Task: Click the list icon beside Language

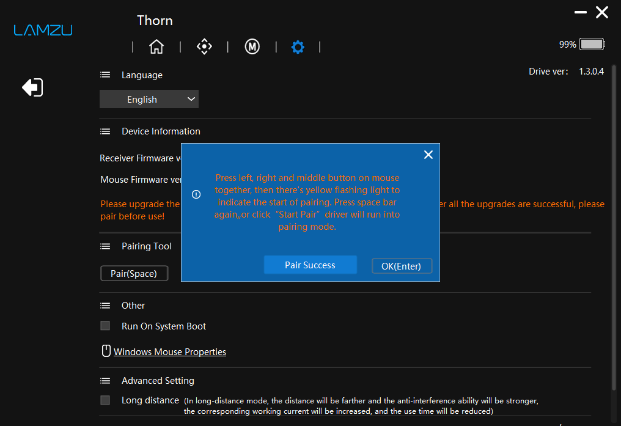Action: pos(105,75)
